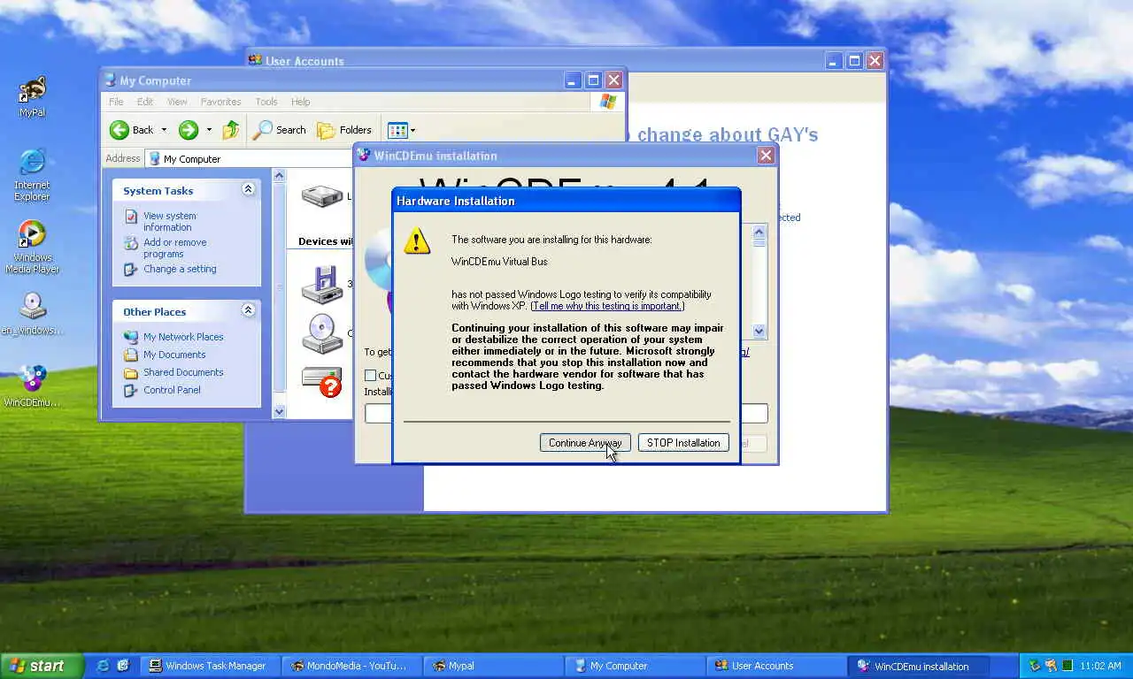Open the Favorites menu in My Computer
The width and height of the screenshot is (1133, 679).
click(220, 102)
